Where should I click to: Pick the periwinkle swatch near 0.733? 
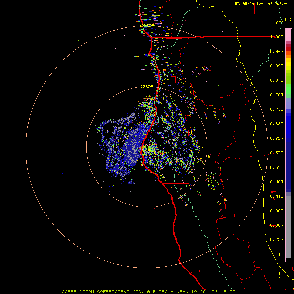click(x=288, y=104)
